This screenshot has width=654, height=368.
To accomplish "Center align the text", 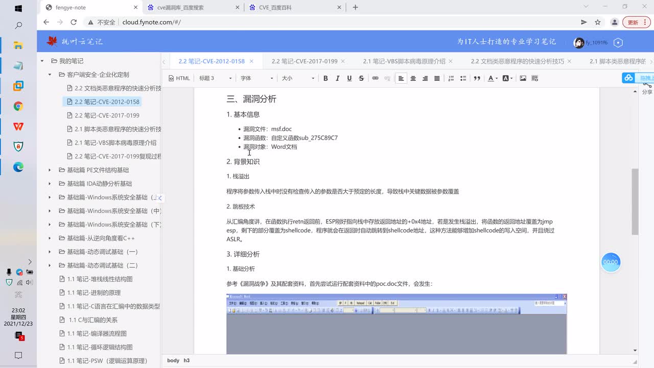I will (x=413, y=78).
